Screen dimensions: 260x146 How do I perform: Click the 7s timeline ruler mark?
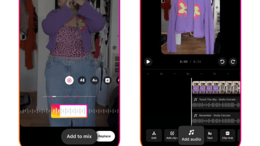tap(214, 74)
